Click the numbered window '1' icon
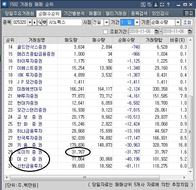This screenshot has width=196, height=190. pos(143,5)
